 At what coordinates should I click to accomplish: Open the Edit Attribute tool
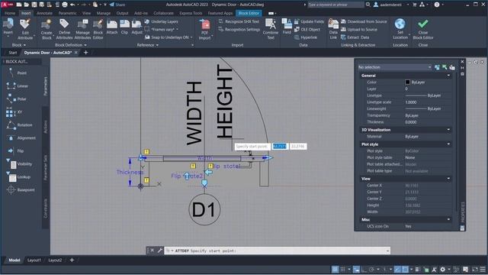pyautogui.click(x=25, y=29)
